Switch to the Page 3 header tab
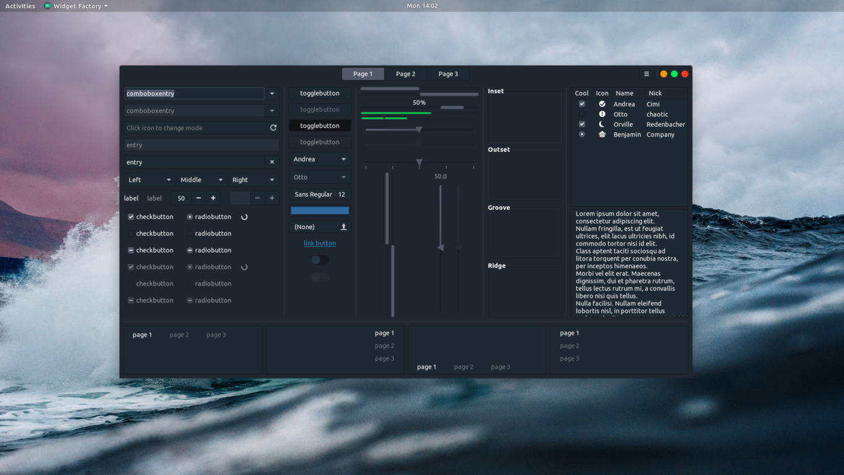The image size is (844, 475). tap(448, 74)
